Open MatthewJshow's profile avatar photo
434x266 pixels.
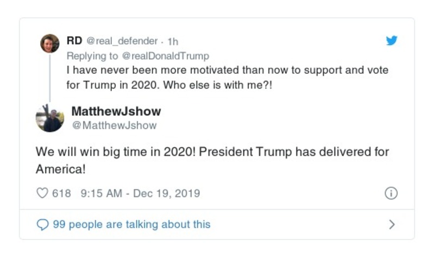point(49,117)
